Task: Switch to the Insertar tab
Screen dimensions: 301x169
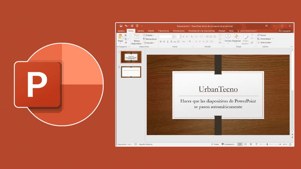Action: pos(141,31)
